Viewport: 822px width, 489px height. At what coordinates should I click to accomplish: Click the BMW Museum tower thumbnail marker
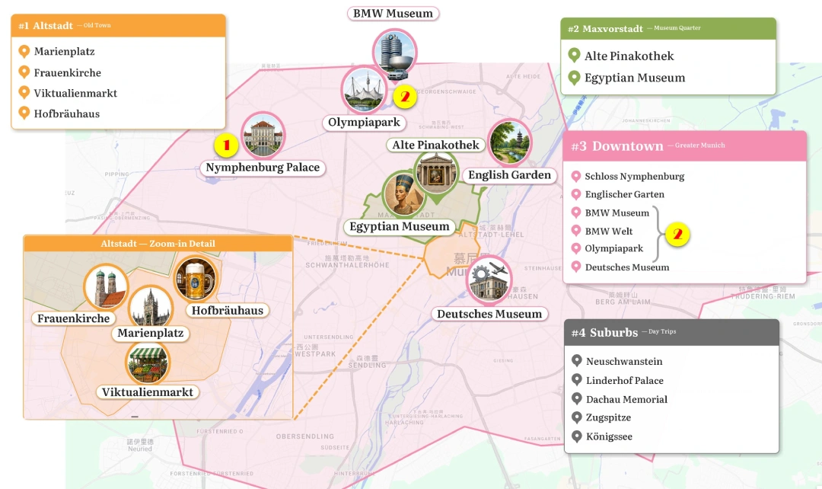pos(394,52)
